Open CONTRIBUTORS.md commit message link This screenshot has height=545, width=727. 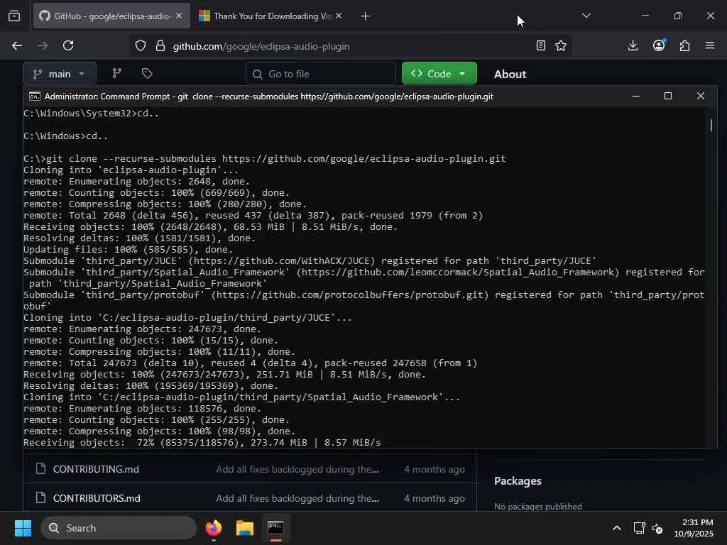pos(297,498)
